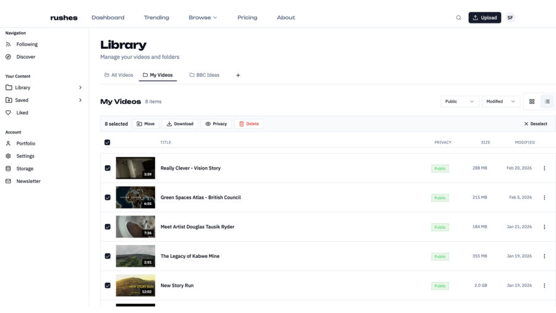The image size is (556, 313).
Task: Click title Really Clever - Vision Story
Action: (x=190, y=168)
